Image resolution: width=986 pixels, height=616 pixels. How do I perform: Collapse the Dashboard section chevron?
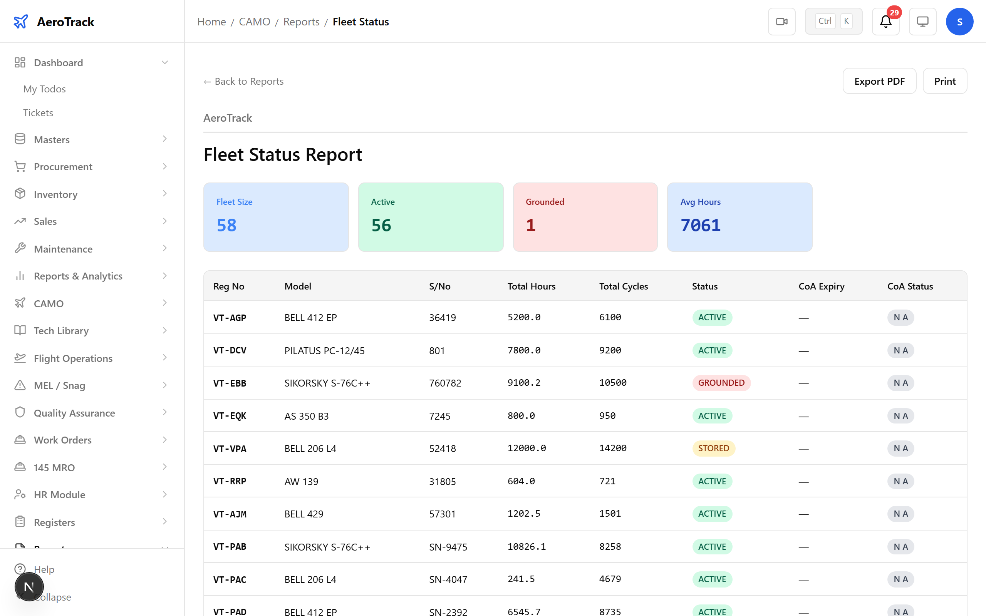point(164,62)
